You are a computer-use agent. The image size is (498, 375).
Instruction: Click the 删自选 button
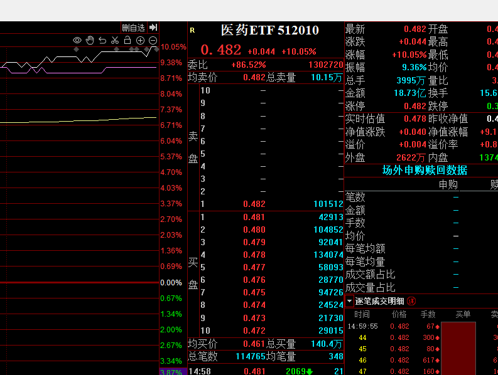click(x=133, y=28)
